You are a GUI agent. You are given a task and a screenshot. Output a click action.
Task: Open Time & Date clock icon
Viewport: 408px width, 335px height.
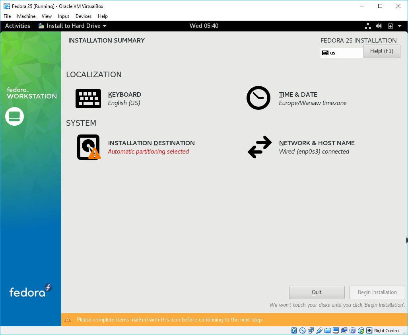point(258,98)
